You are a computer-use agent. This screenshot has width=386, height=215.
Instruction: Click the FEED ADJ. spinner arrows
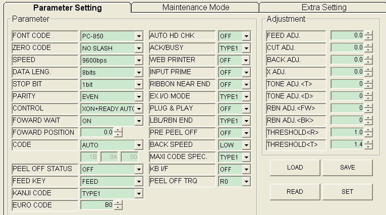[368, 35]
